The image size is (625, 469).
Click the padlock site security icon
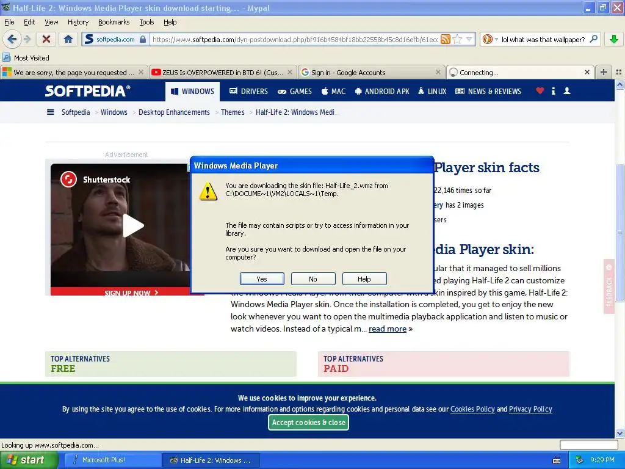coord(143,39)
